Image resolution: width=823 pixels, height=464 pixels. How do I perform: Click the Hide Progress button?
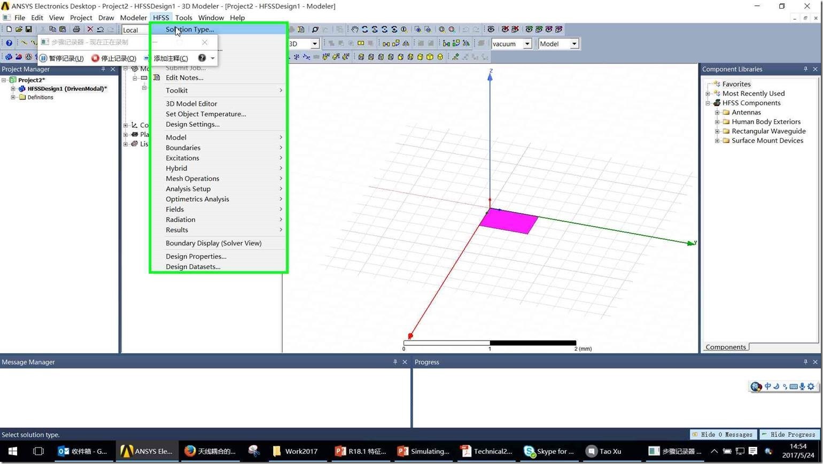pos(788,435)
